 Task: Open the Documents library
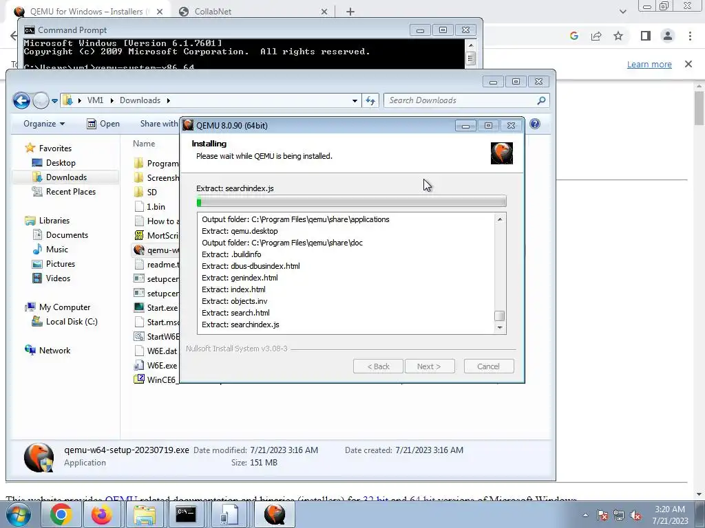(x=60, y=235)
